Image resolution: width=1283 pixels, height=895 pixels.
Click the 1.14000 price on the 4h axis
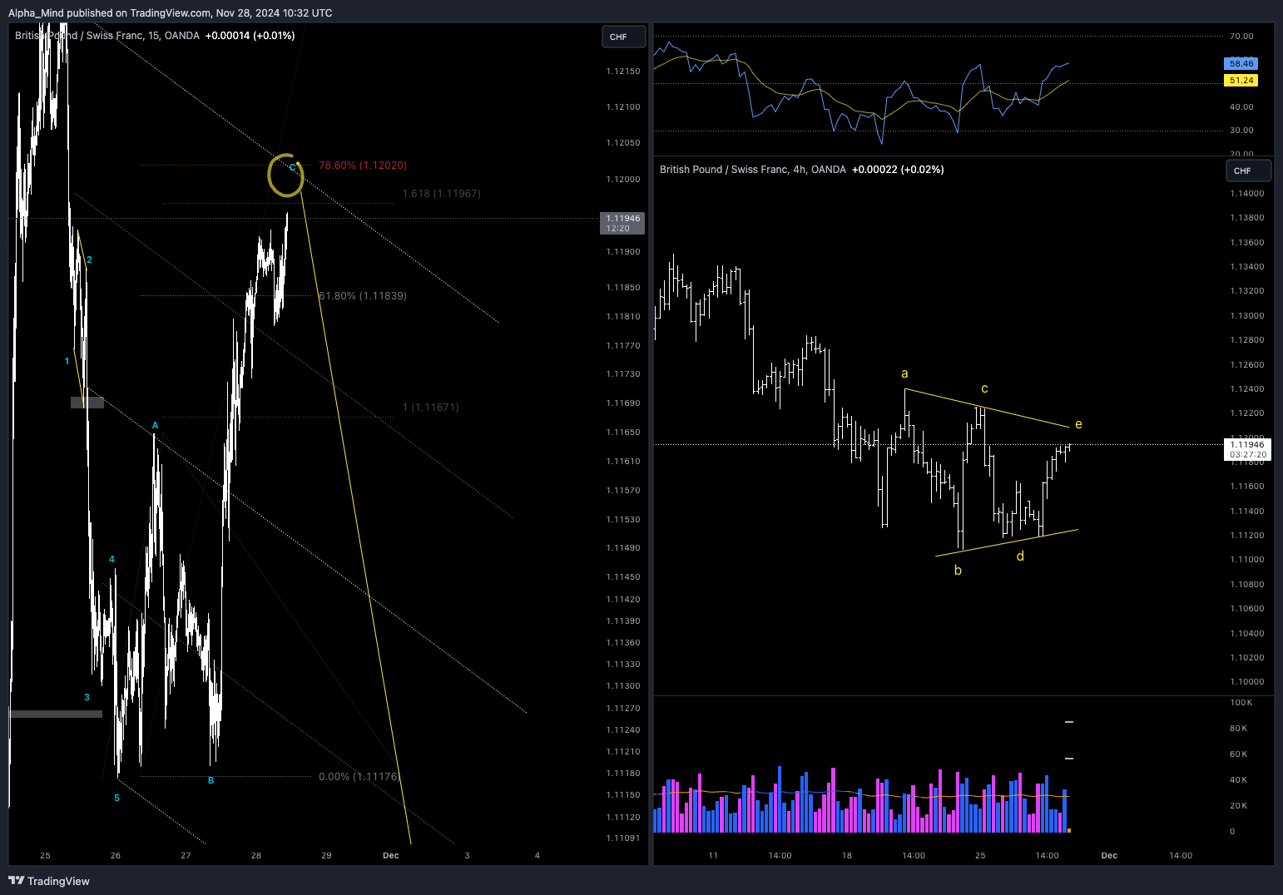coord(1247,194)
